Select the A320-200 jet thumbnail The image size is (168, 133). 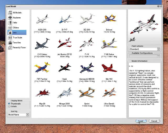(42, 19)
